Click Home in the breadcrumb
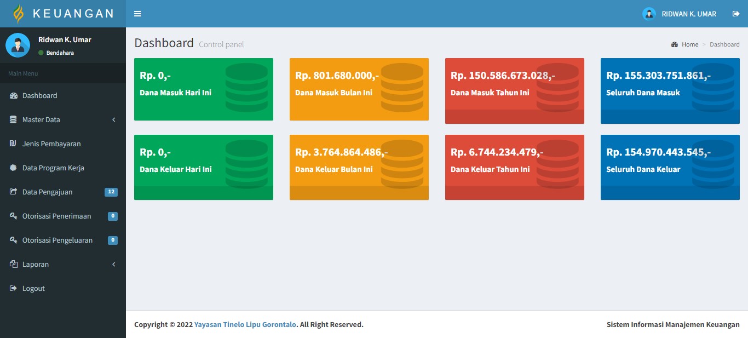 (x=689, y=44)
